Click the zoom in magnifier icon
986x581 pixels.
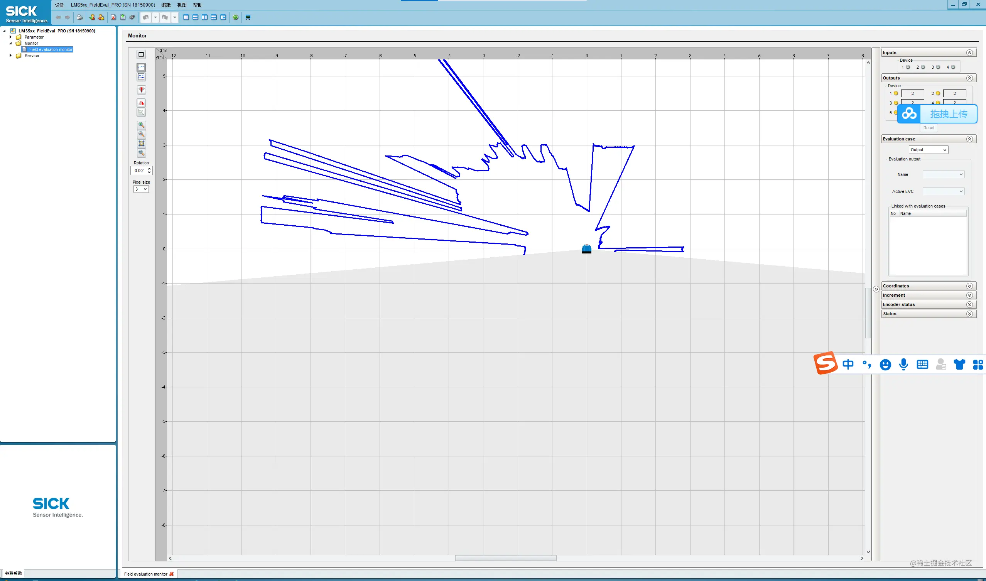point(141,125)
